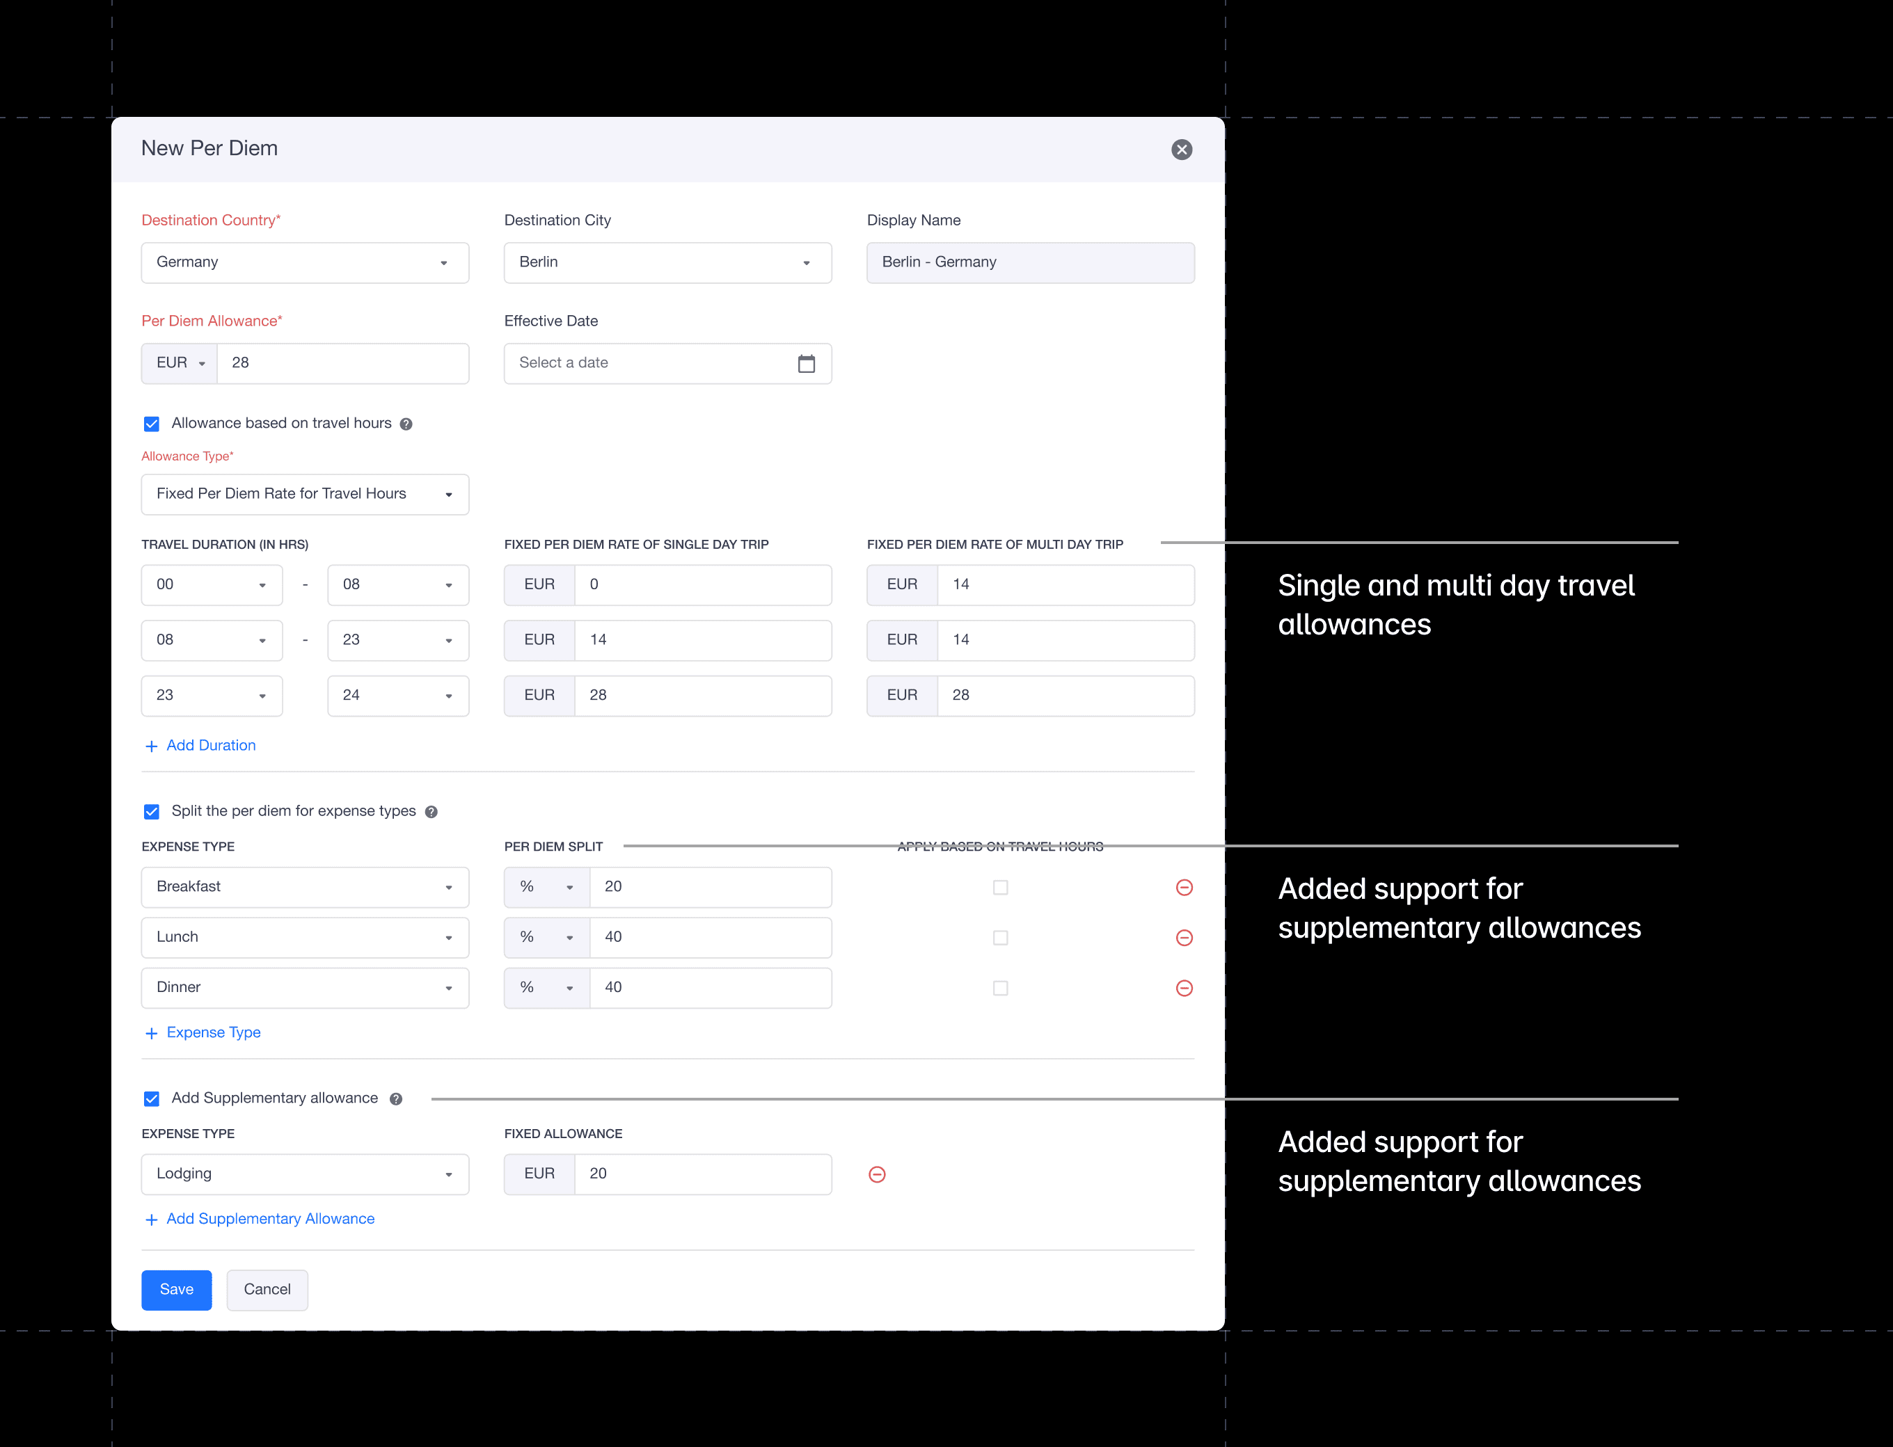This screenshot has width=1893, height=1447.
Task: Click the calendar icon in Effective Date
Action: tap(806, 363)
